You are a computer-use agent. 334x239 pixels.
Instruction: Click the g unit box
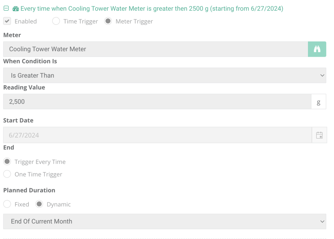click(x=319, y=102)
